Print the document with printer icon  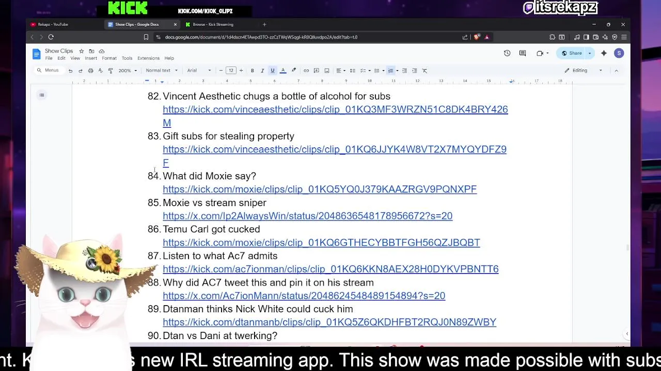point(90,71)
